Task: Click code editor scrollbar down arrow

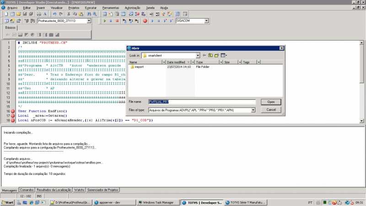Action: pos(361,121)
